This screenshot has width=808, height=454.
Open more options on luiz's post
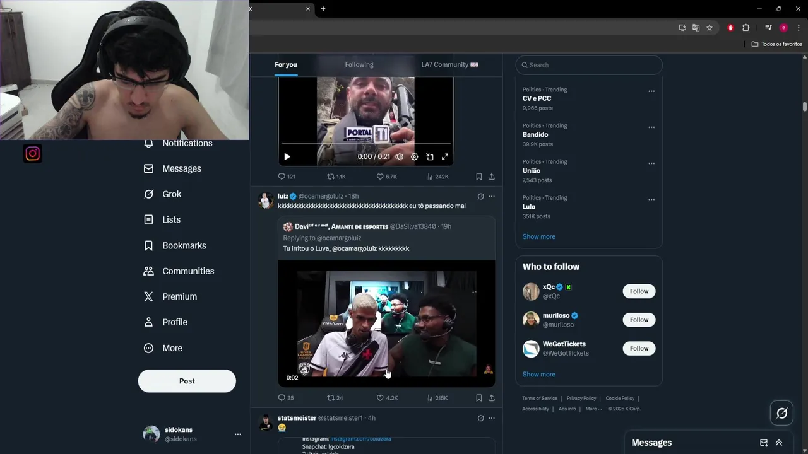(492, 196)
